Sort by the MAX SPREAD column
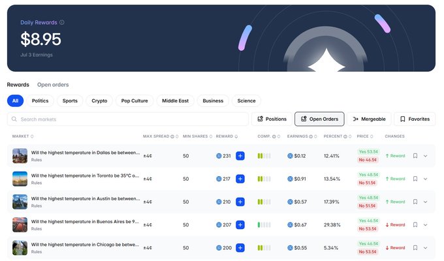 tap(161, 136)
